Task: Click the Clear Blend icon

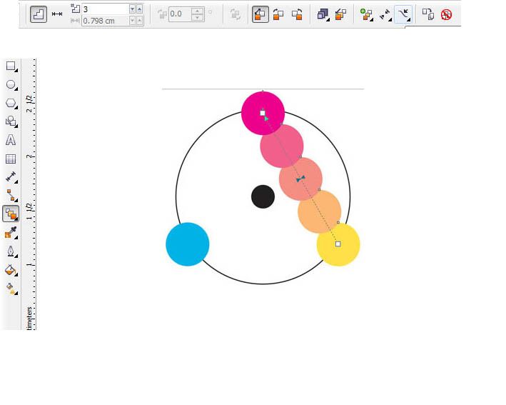Action: coord(446,14)
